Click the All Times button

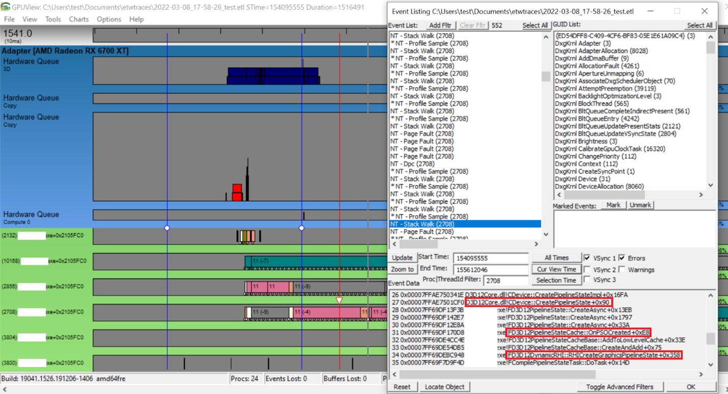(556, 258)
